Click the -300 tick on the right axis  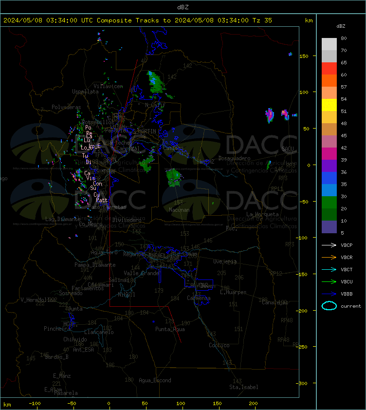302,383
